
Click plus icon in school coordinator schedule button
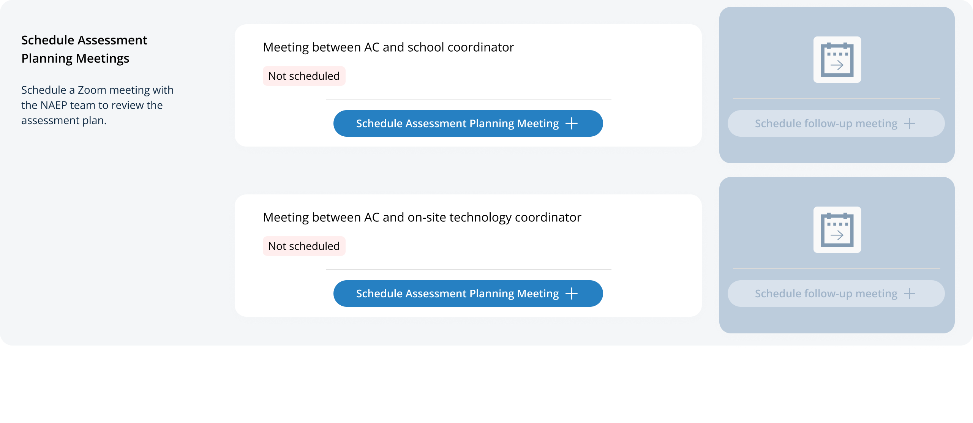[571, 123]
